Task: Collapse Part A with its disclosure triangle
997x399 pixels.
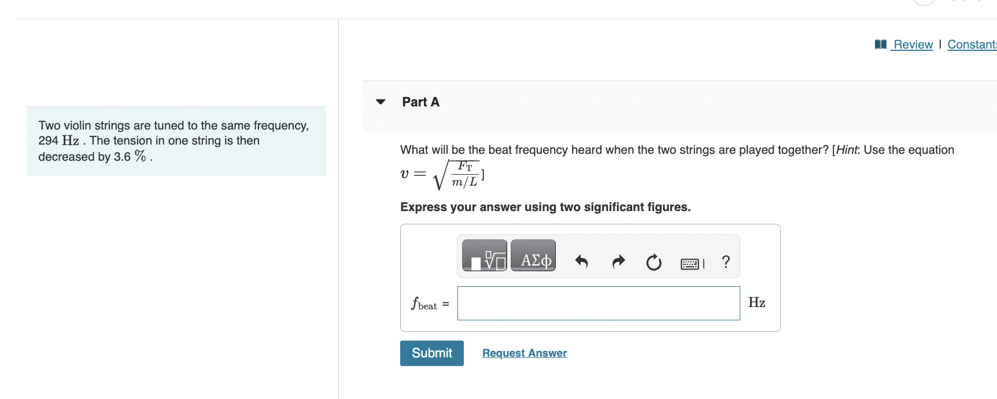Action: tap(379, 102)
